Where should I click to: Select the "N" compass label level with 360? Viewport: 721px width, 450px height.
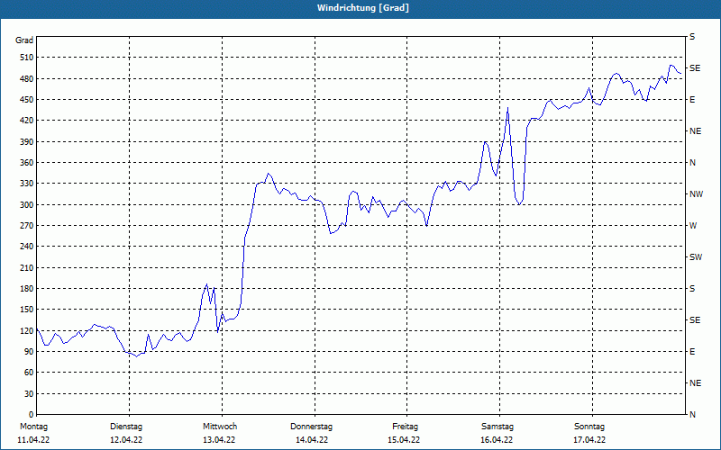[692, 163]
